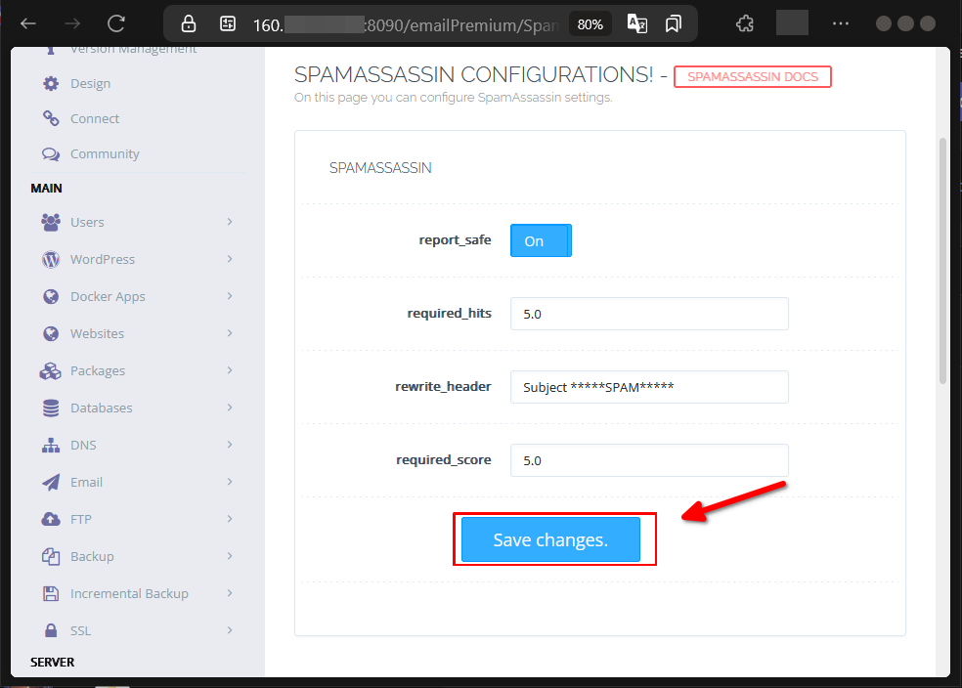Click the SERVER section heading
The image size is (962, 688).
pos(52,663)
